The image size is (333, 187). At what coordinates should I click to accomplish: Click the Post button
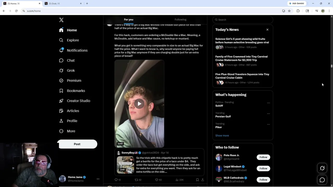[77, 144]
